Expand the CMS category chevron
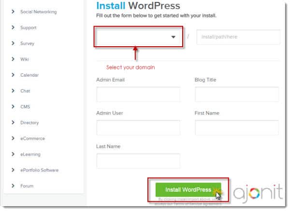Image resolution: width=290 pixels, height=211 pixels. coord(13,106)
